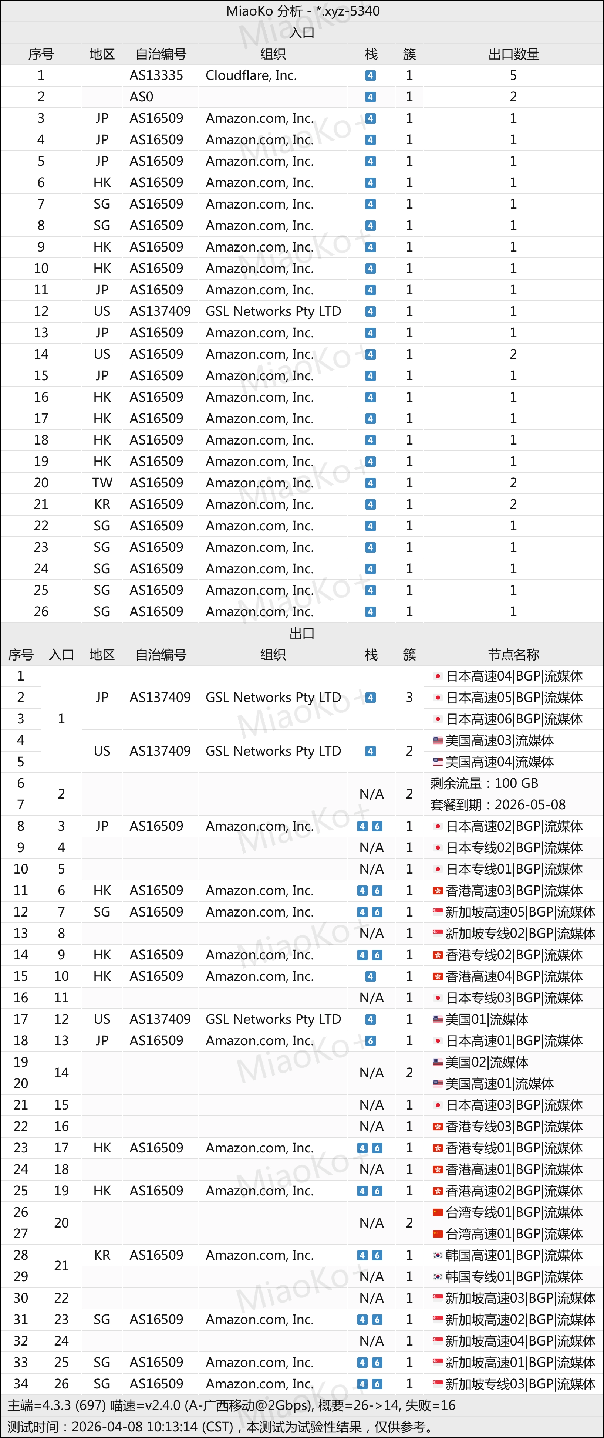604x1438 pixels.
Task: Click the 地区 column header
Action: click(102, 54)
